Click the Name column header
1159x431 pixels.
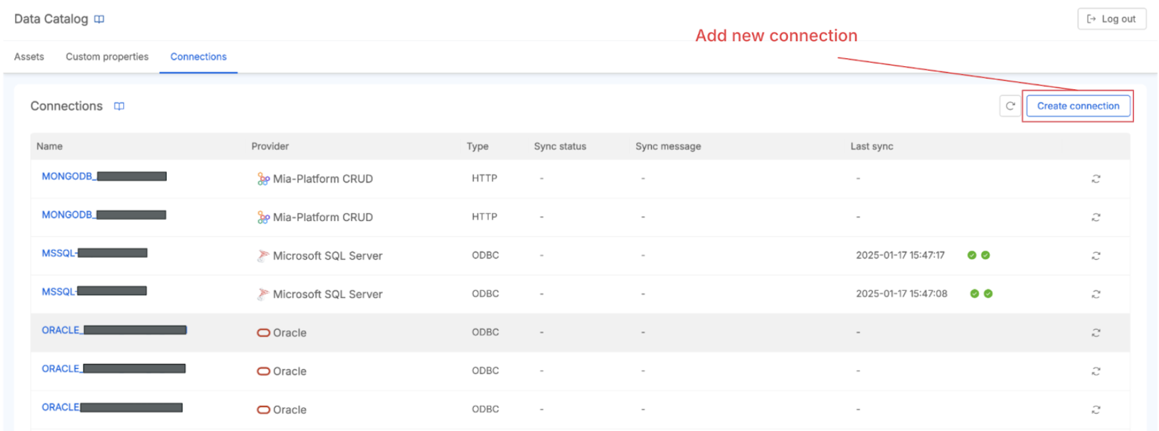pyautogui.click(x=50, y=146)
